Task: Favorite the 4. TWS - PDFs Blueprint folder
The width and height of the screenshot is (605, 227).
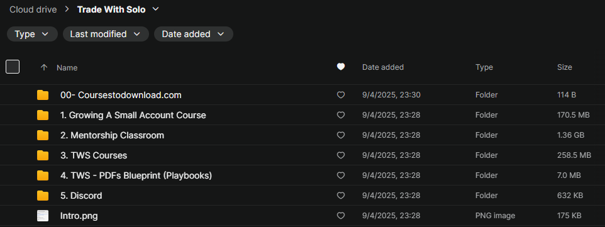Action: tap(341, 175)
